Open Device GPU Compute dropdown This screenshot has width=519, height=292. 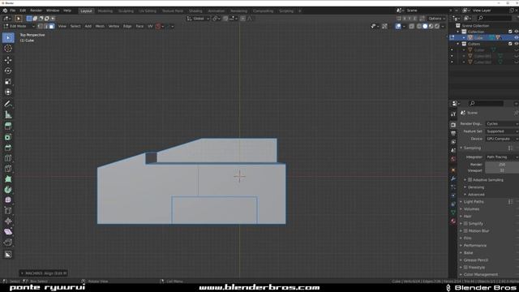(502, 139)
